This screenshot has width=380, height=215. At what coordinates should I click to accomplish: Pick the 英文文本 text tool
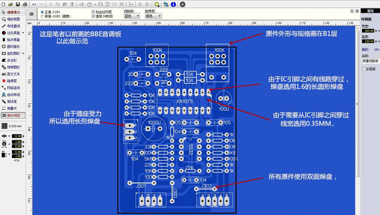[x=11, y=74]
